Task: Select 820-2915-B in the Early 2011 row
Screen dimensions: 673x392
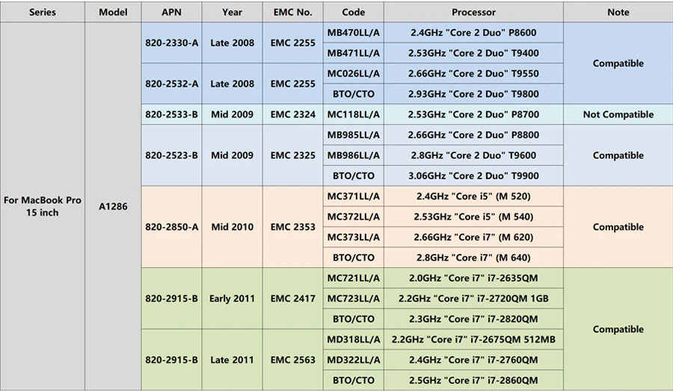Action: coord(171,298)
